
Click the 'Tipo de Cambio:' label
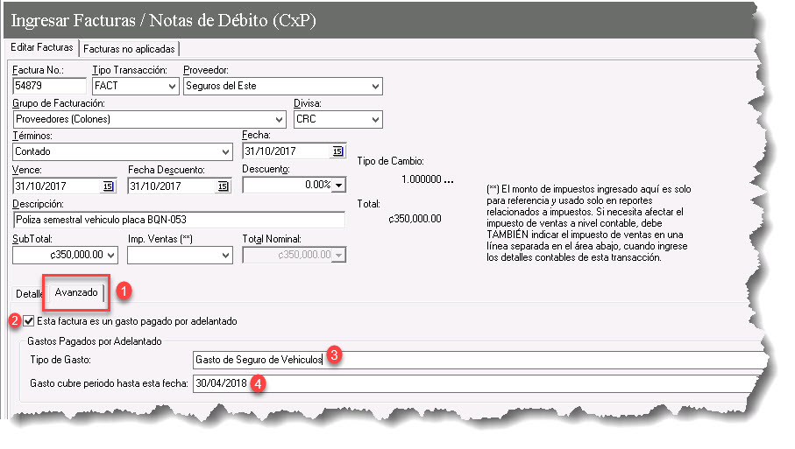point(390,161)
